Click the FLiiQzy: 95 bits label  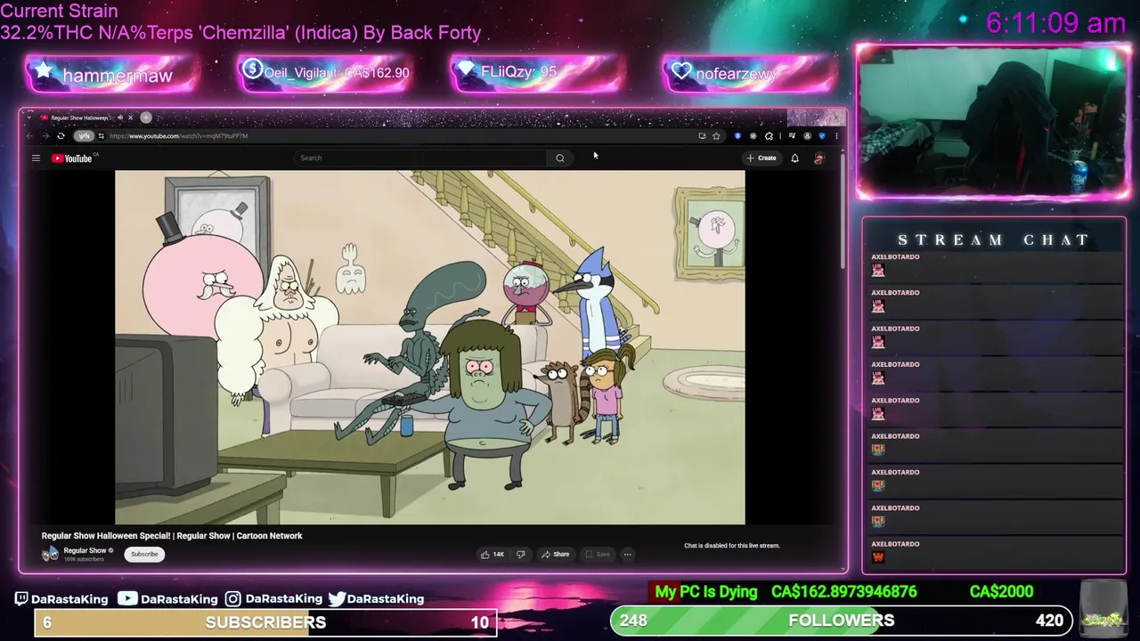518,72
